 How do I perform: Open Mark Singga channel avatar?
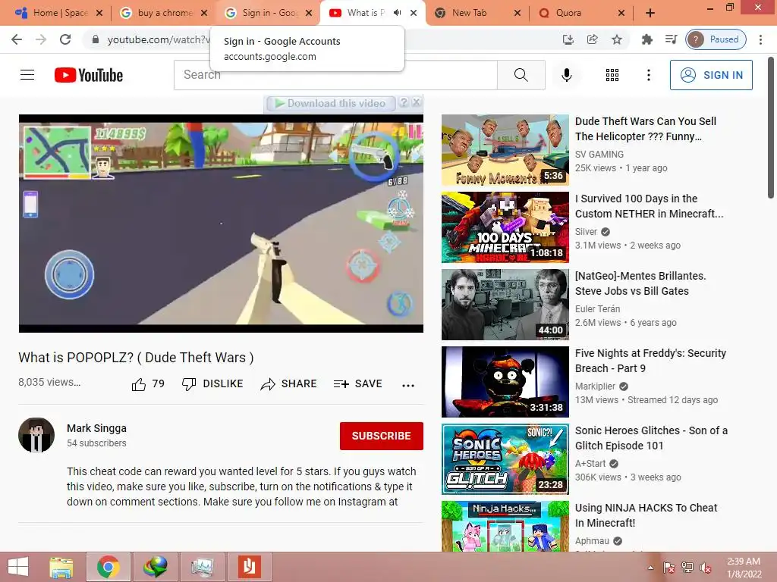36,435
